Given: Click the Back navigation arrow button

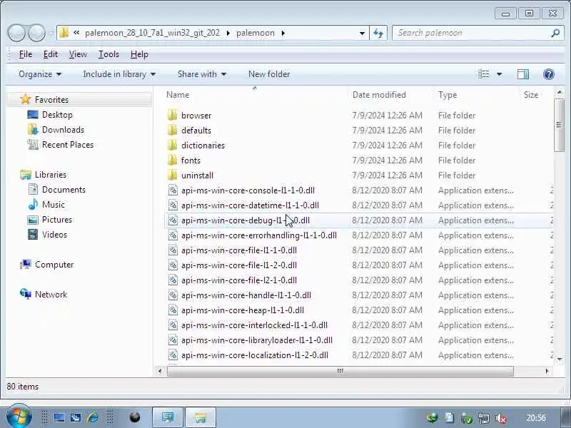Looking at the screenshot, I should pos(17,33).
